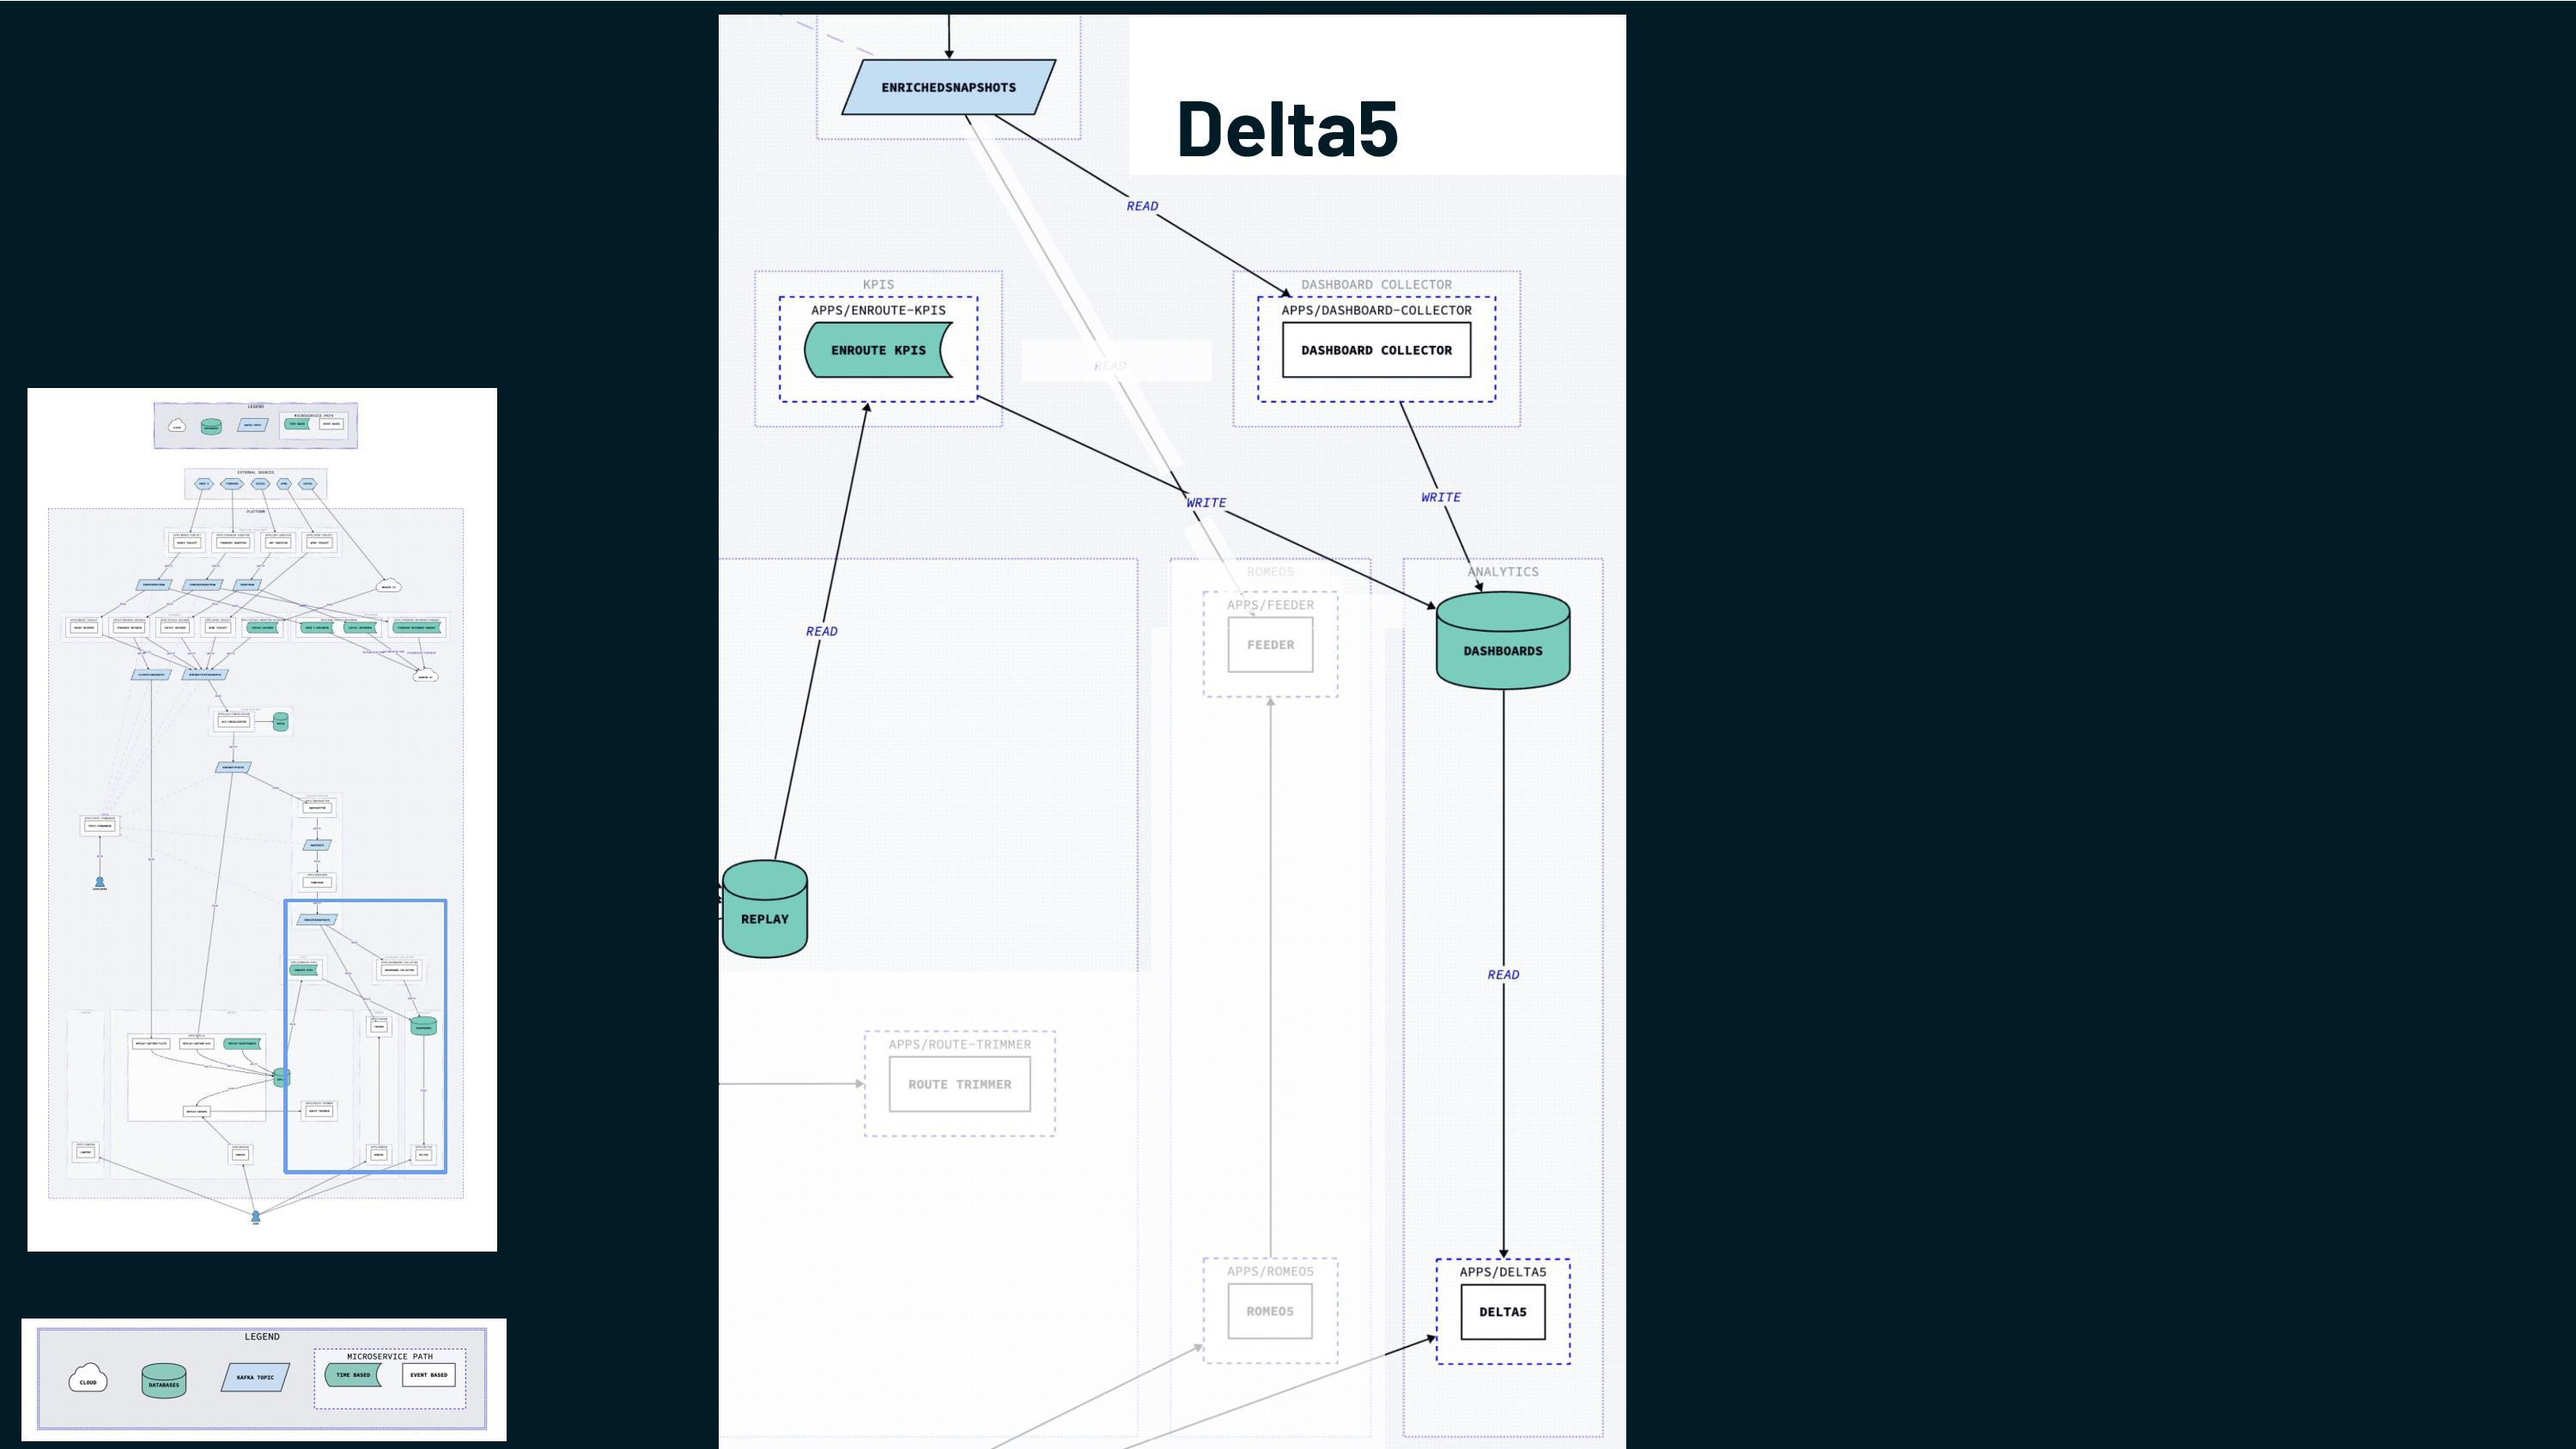The image size is (2576, 1449).
Task: Click the WRITE label under Dashboard Collector
Action: 1440,497
